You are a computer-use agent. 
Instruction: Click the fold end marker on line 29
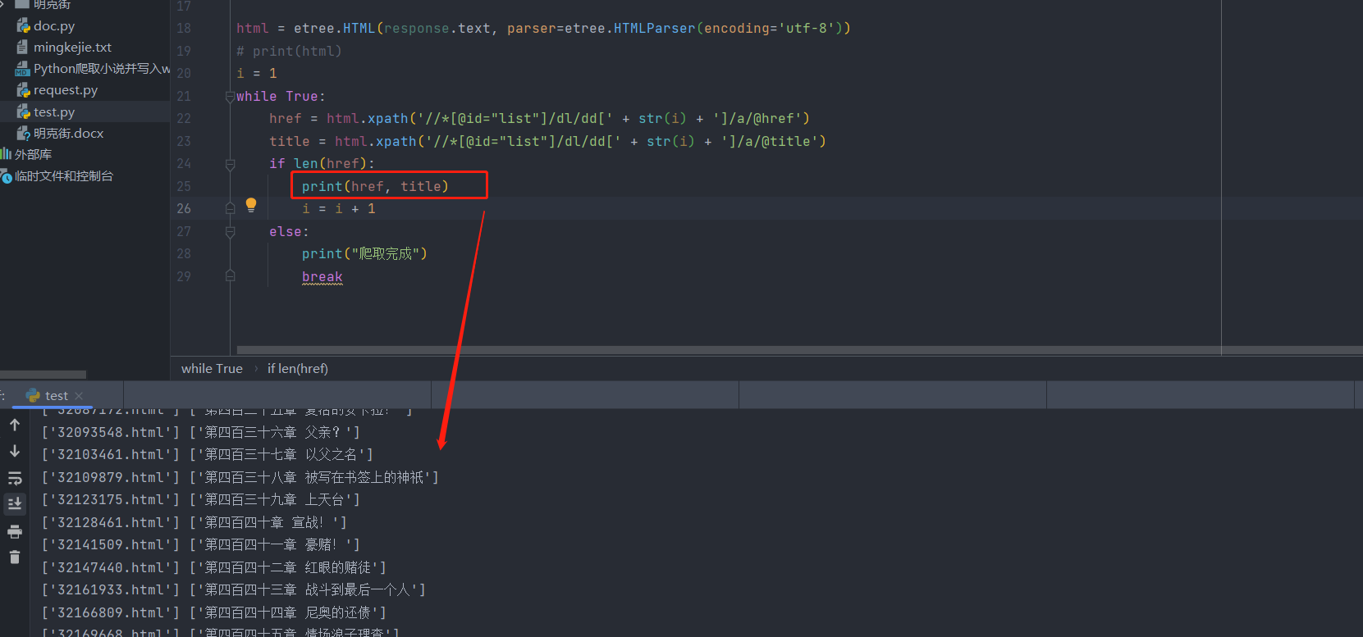pyautogui.click(x=230, y=276)
